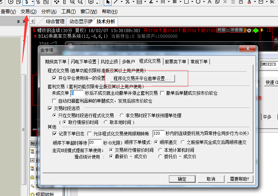Click the clock icon on chart header
The width and height of the screenshot is (278, 196).
(x=249, y=31)
